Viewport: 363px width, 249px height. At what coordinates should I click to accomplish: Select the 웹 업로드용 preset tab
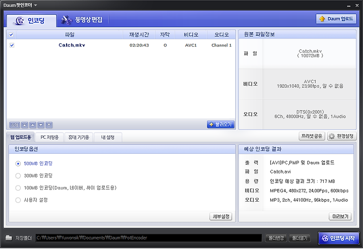pos(21,137)
